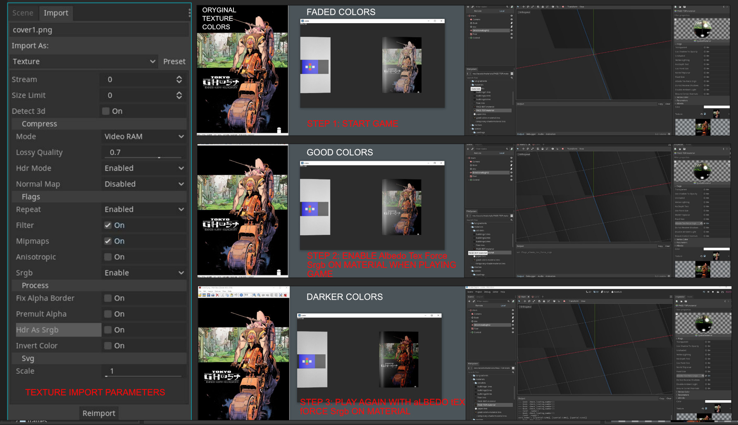Click the Lossy Quality 0.7 value
The image size is (738, 425).
click(x=115, y=152)
